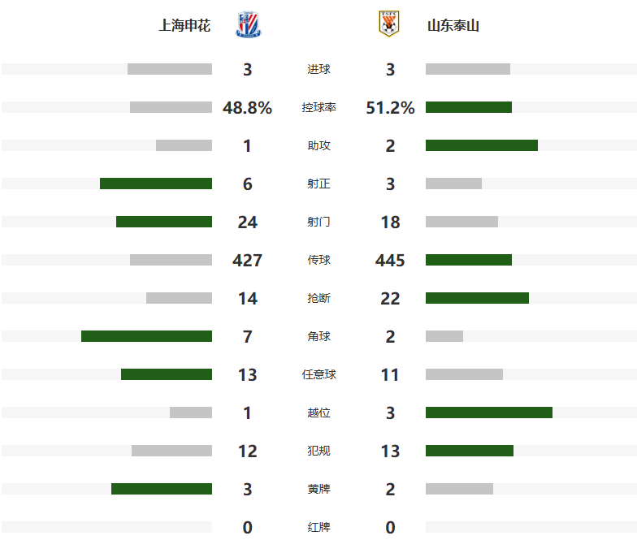Click the 445 passes value for Shandong

[390, 260]
